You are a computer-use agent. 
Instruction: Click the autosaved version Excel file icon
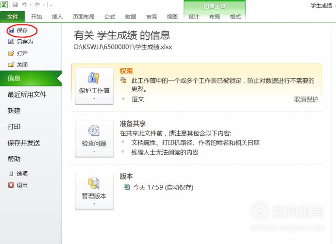127,187
